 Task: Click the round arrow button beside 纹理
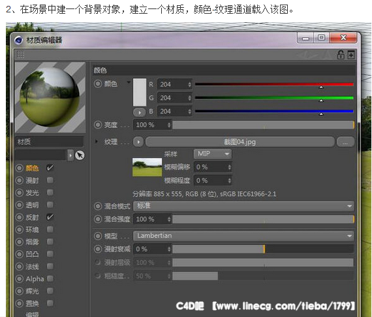(138, 142)
